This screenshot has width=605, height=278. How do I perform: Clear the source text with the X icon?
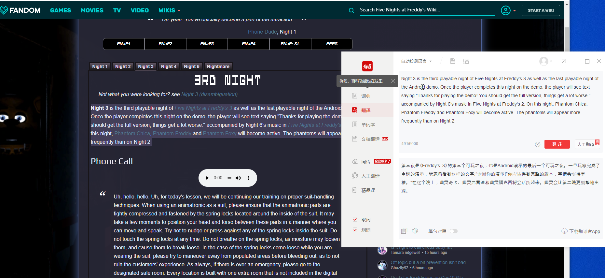click(538, 144)
